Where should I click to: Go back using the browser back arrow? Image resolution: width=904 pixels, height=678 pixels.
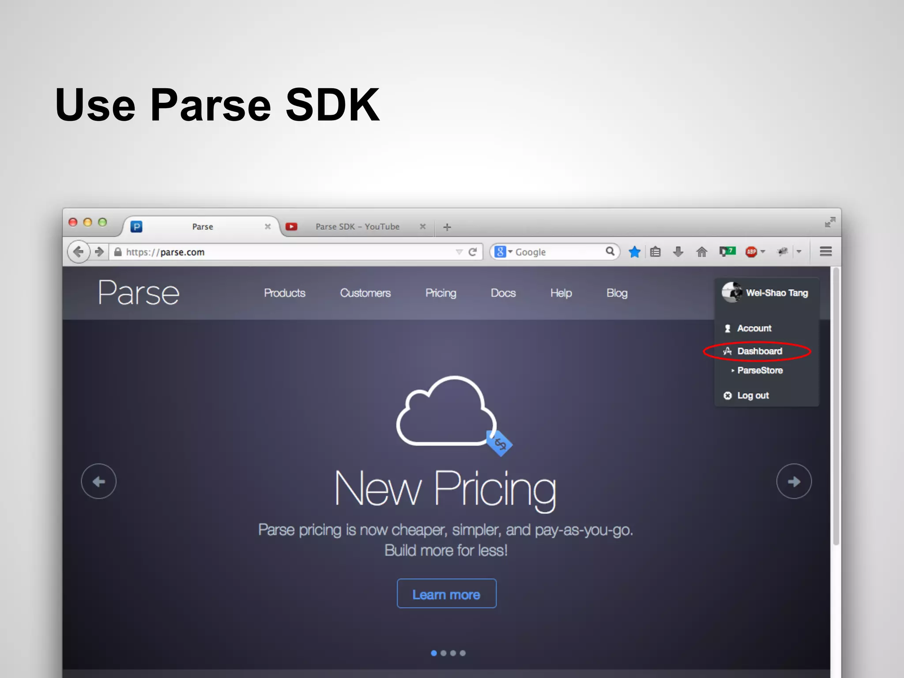point(79,252)
